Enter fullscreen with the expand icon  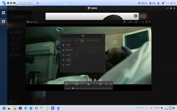(111, 84)
